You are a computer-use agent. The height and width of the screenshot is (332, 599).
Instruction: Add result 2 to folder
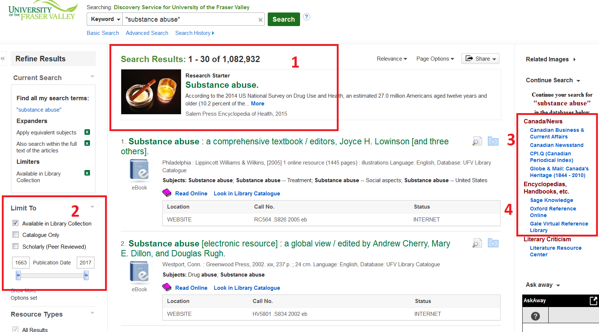pyautogui.click(x=493, y=243)
